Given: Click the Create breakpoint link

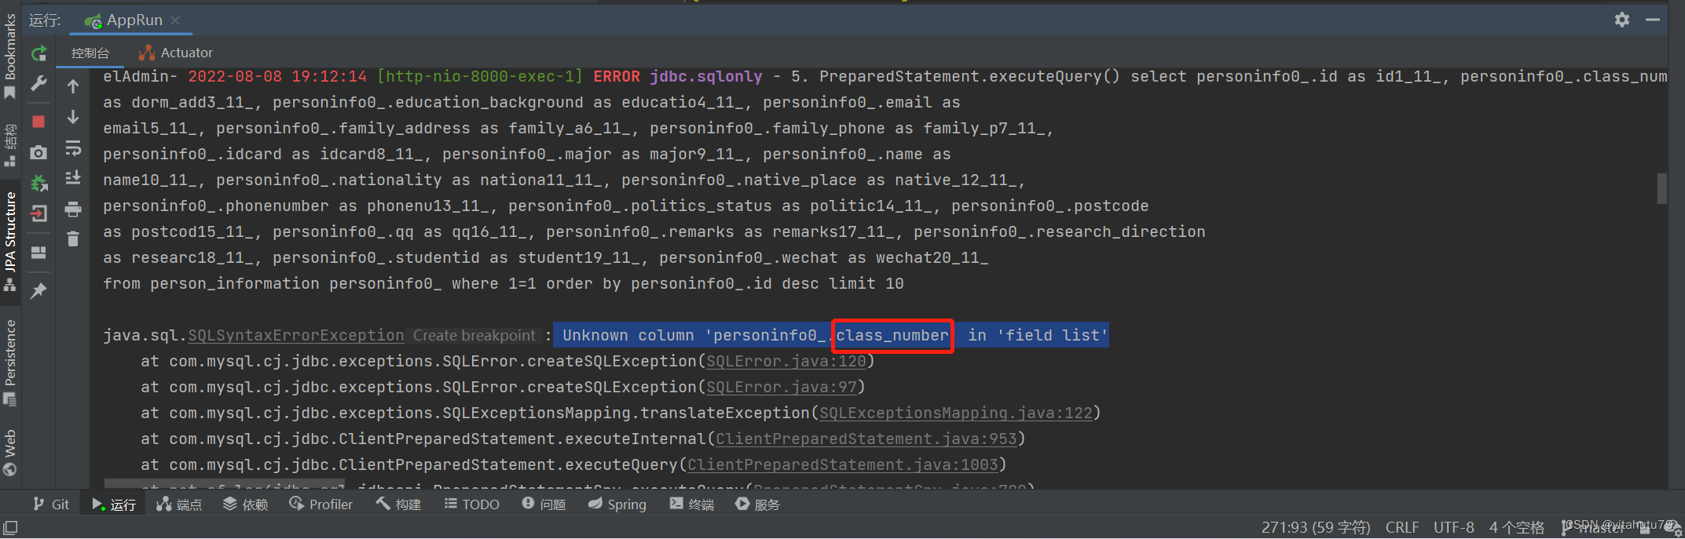Looking at the screenshot, I should pos(474,335).
